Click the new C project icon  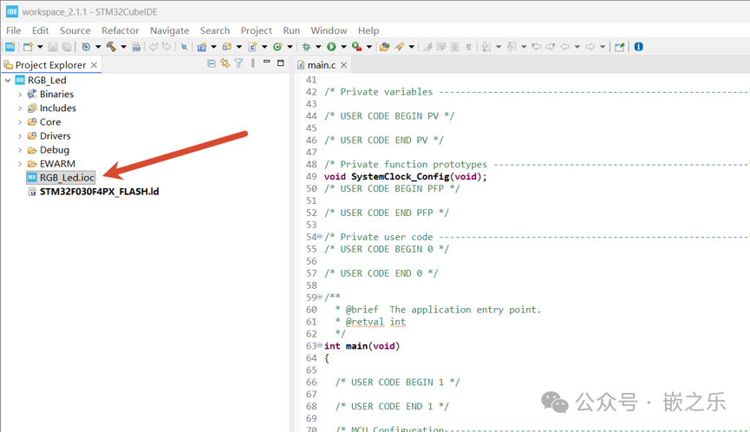pyautogui.click(x=201, y=46)
